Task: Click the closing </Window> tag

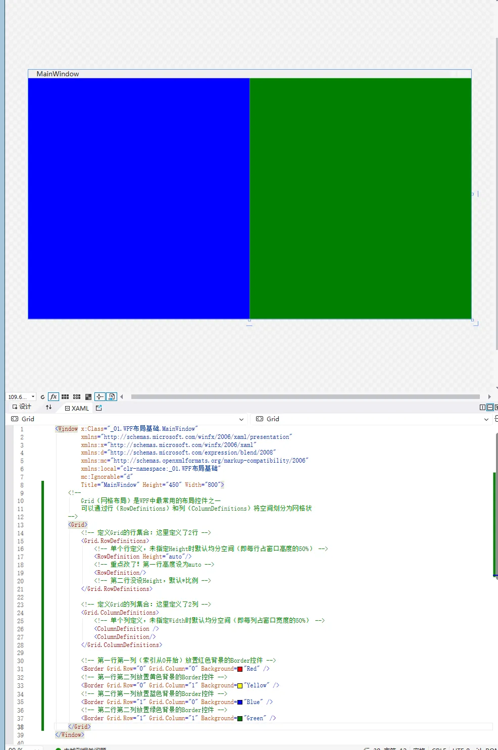Action: coord(70,735)
